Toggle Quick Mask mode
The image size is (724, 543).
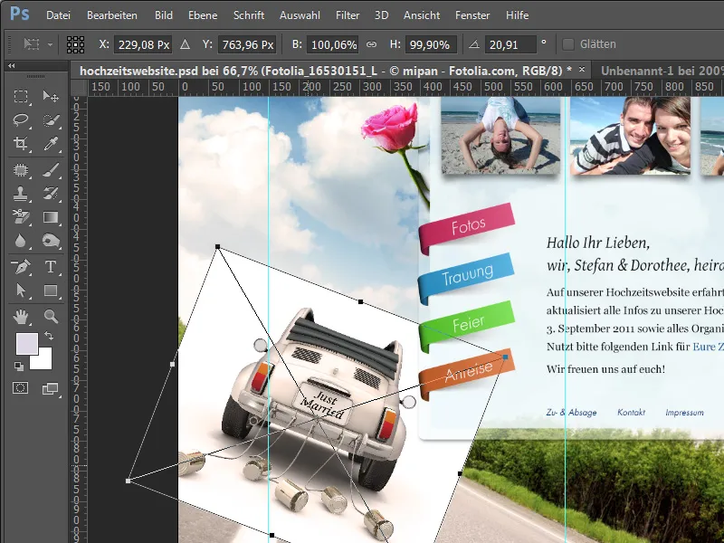[x=20, y=388]
